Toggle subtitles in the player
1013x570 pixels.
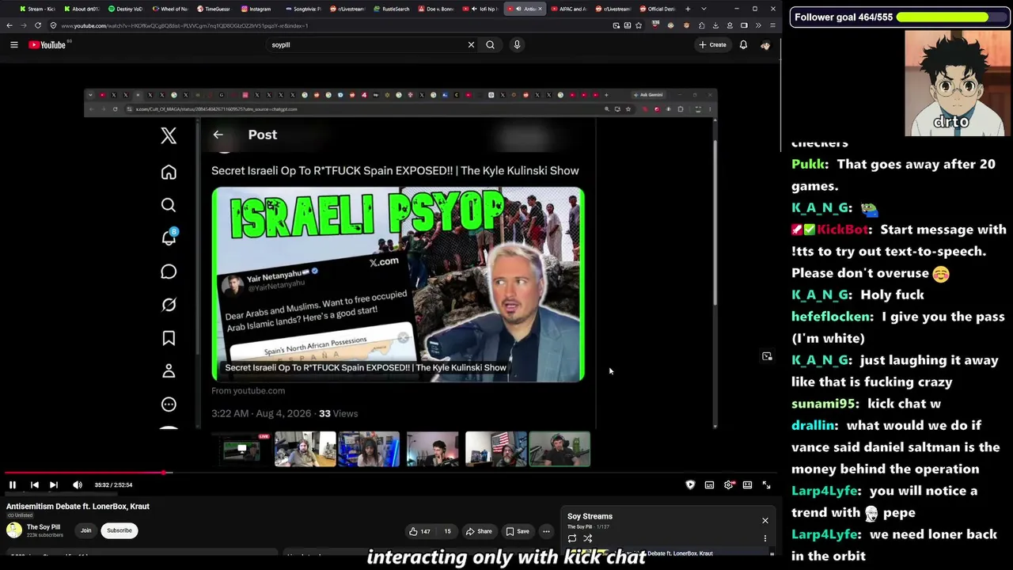click(x=709, y=484)
